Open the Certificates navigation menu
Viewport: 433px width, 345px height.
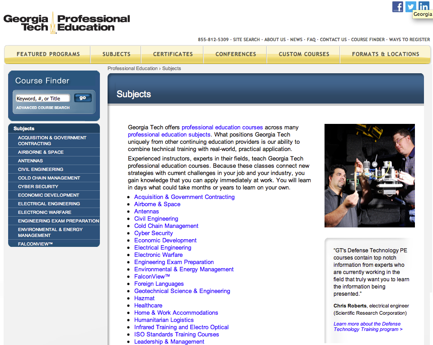point(173,54)
